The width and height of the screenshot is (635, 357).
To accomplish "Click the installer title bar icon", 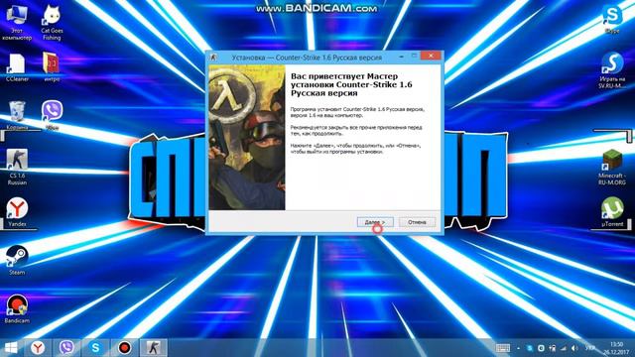I will click(213, 58).
